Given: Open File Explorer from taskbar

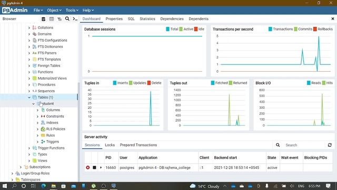Looking at the screenshot, I should [53, 186].
